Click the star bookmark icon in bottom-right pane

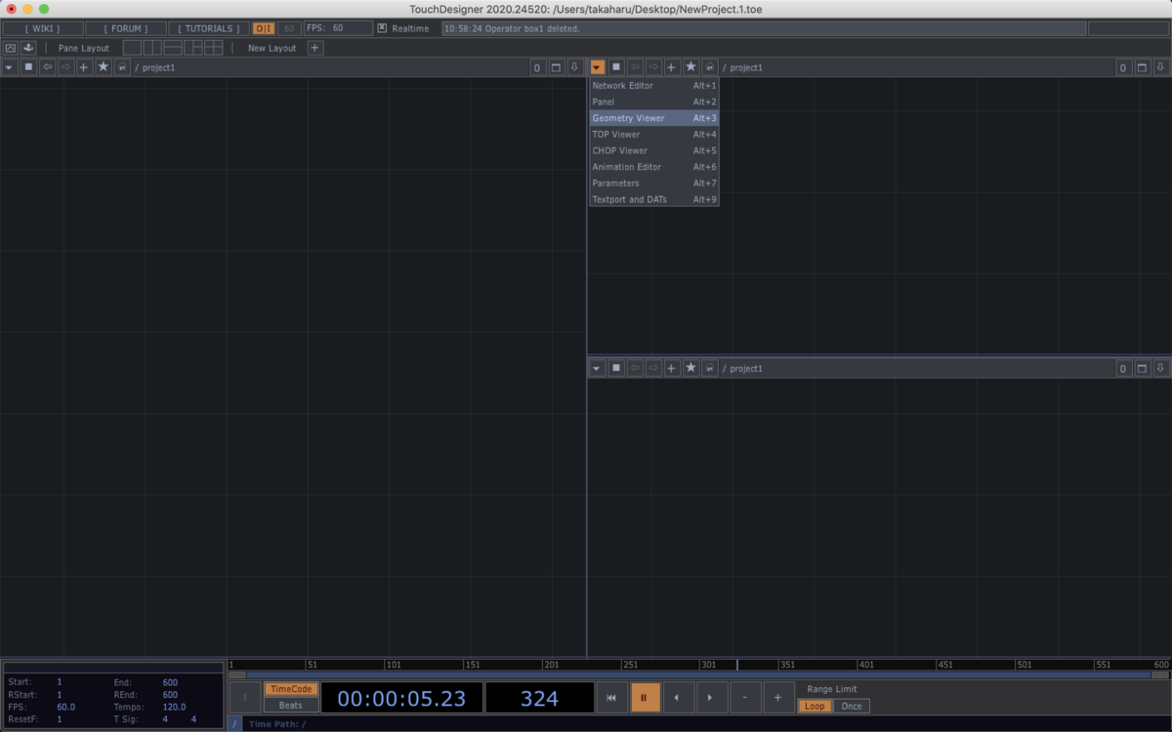(691, 368)
